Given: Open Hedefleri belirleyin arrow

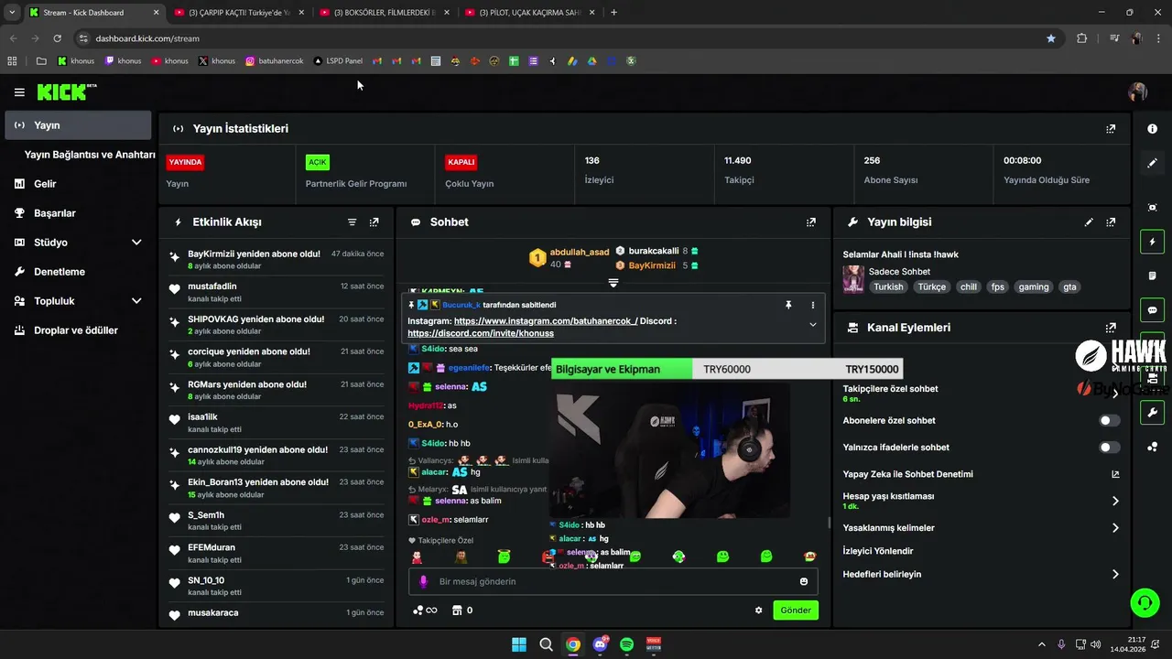Looking at the screenshot, I should point(1115,574).
